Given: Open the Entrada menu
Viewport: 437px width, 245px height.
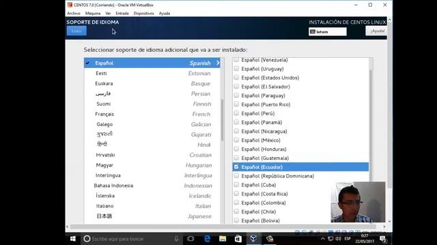Looking at the screenshot, I should [122, 14].
